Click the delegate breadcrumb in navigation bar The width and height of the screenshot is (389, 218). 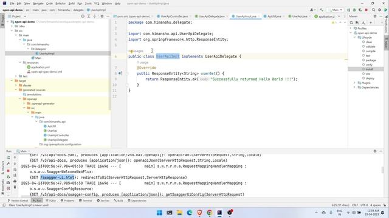click(x=78, y=10)
